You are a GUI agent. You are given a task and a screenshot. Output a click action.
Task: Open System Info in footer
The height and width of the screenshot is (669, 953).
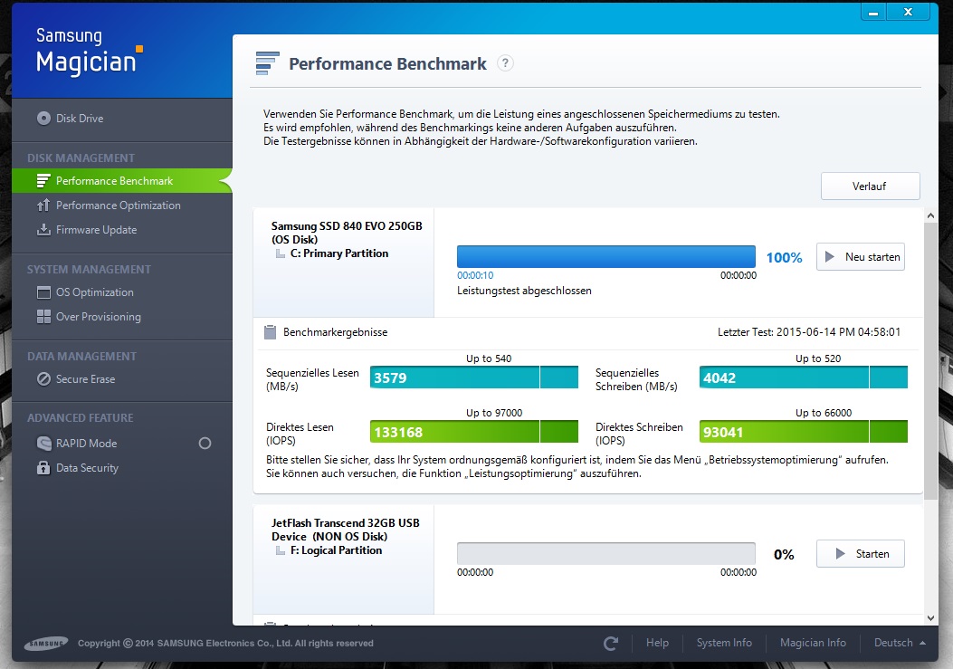[x=724, y=642]
